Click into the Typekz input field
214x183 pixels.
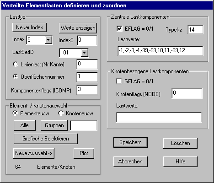[195, 30]
